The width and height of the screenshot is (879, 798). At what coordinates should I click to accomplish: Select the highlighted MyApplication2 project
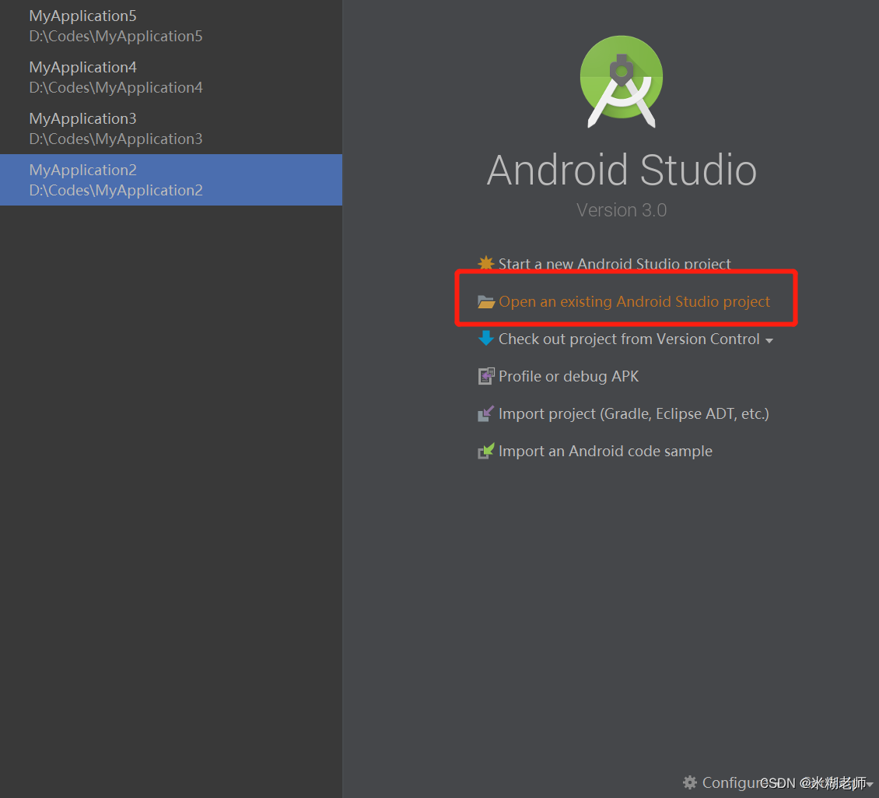click(171, 180)
